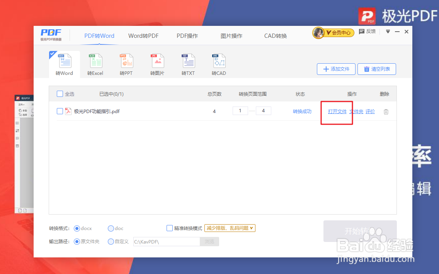Tick the 全选 checkbox
439x274 pixels.
[60, 94]
